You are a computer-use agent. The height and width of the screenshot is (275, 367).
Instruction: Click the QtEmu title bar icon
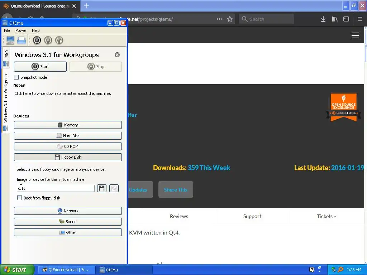[5, 23]
